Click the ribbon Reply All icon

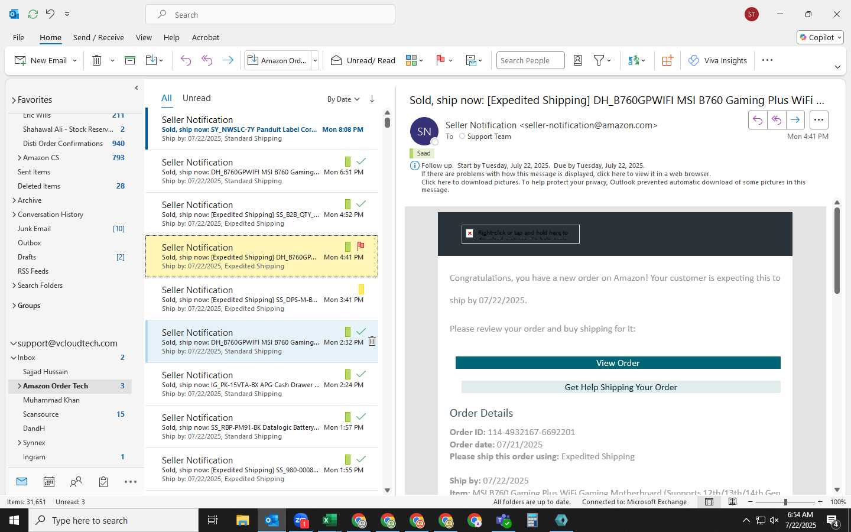pyautogui.click(x=207, y=60)
